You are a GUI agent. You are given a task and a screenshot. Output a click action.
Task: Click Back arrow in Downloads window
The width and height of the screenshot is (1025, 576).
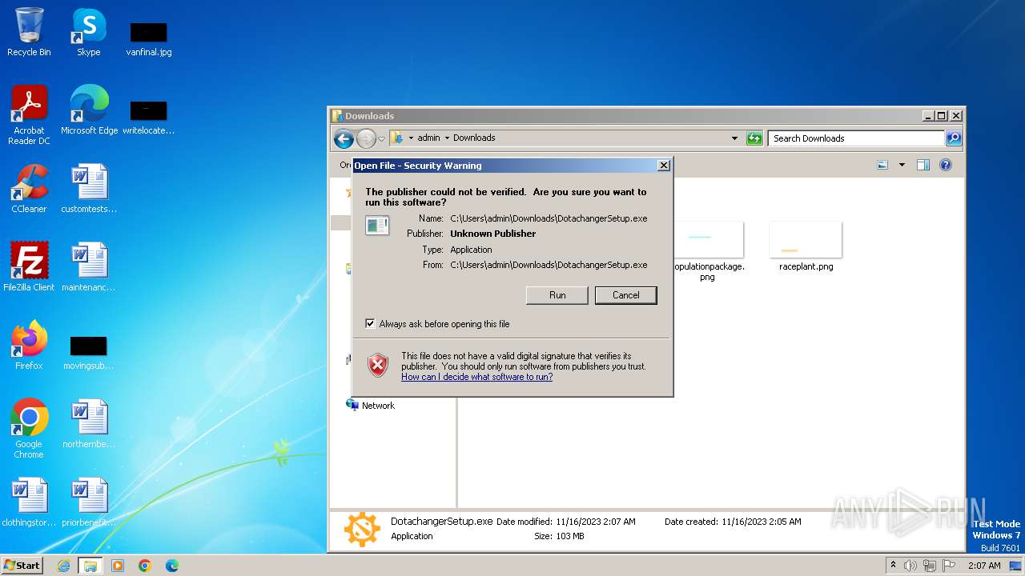click(344, 138)
